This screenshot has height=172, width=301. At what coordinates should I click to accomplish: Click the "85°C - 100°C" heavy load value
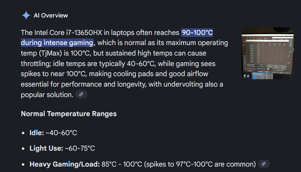pyautogui.click(x=121, y=164)
